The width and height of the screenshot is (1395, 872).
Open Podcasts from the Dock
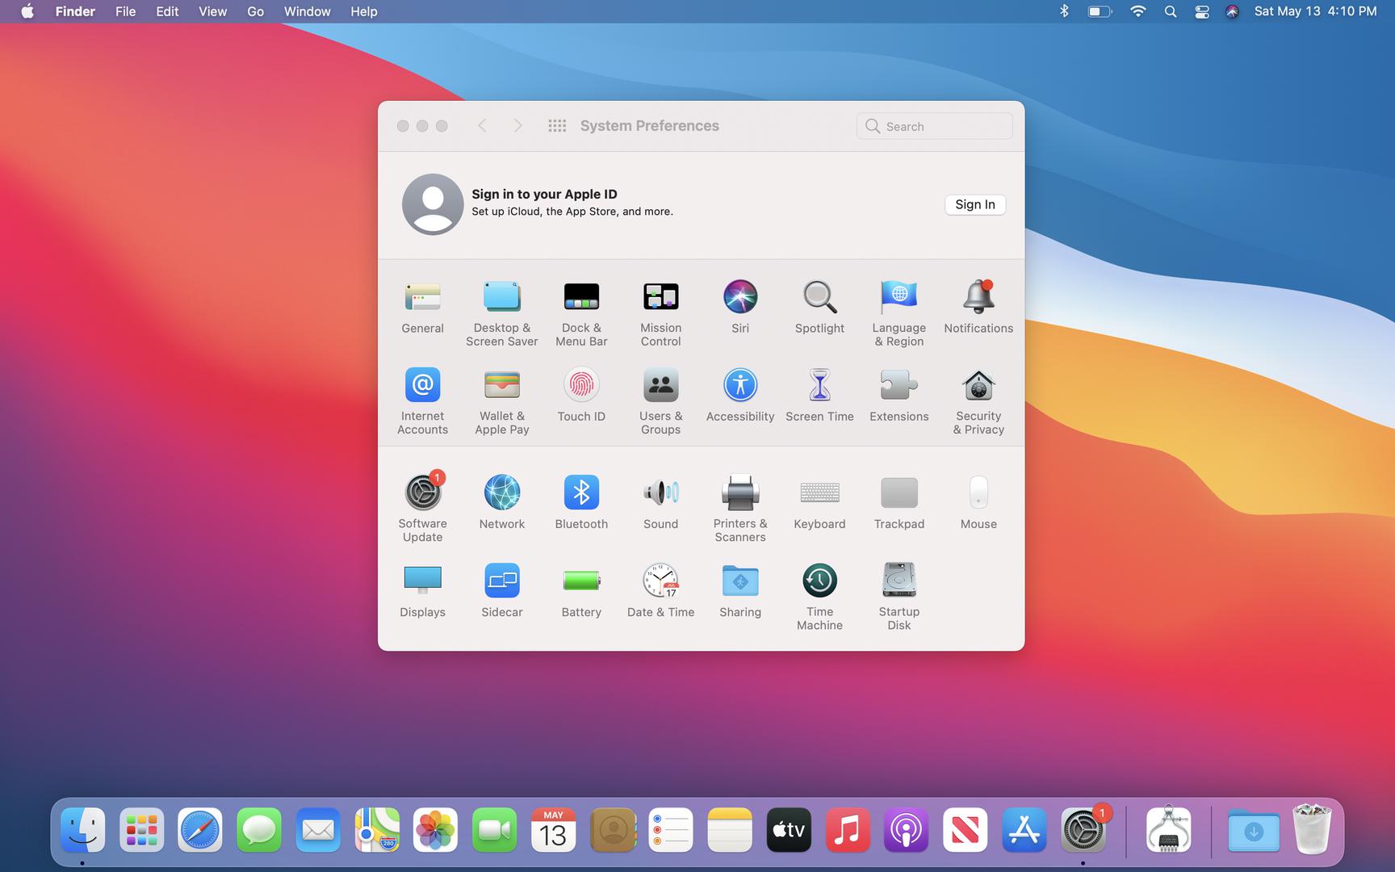[906, 830]
